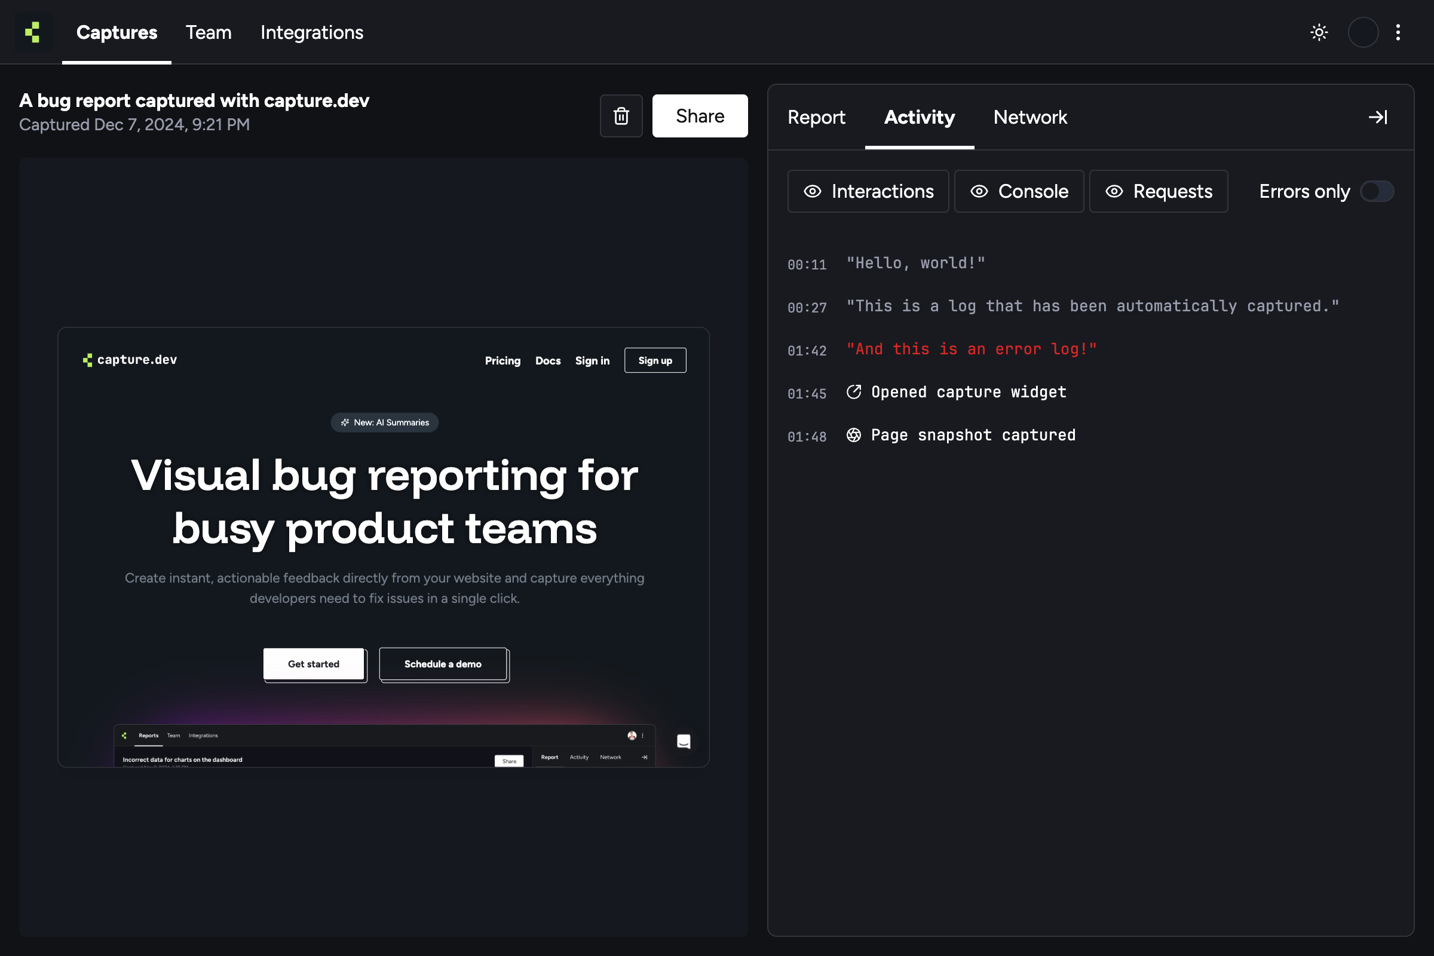This screenshot has height=956, width=1434.
Task: Click Schedule a demo in the screenshot
Action: pos(443,664)
